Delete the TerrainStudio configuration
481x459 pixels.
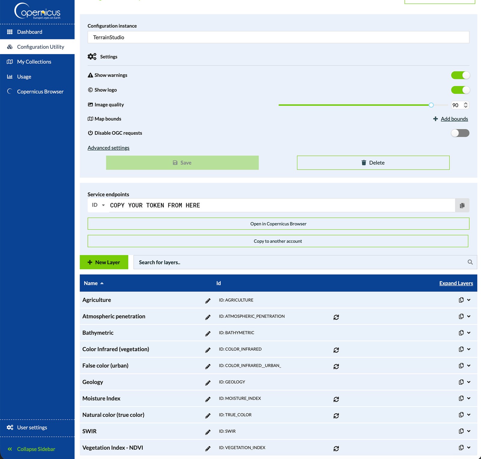(373, 163)
